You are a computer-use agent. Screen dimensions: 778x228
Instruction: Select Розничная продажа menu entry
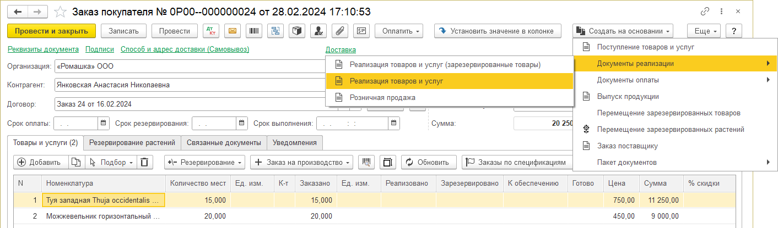382,97
